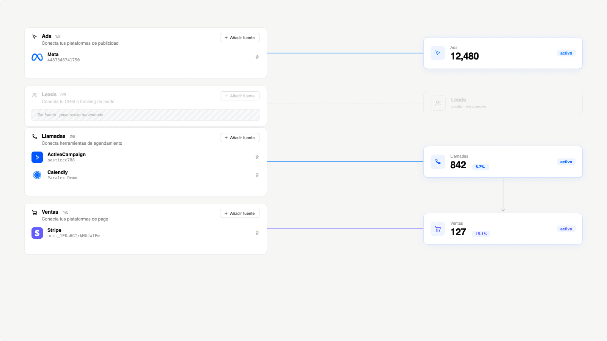Click the activo badge on Ads card
This screenshot has width=607, height=341.
(x=566, y=53)
